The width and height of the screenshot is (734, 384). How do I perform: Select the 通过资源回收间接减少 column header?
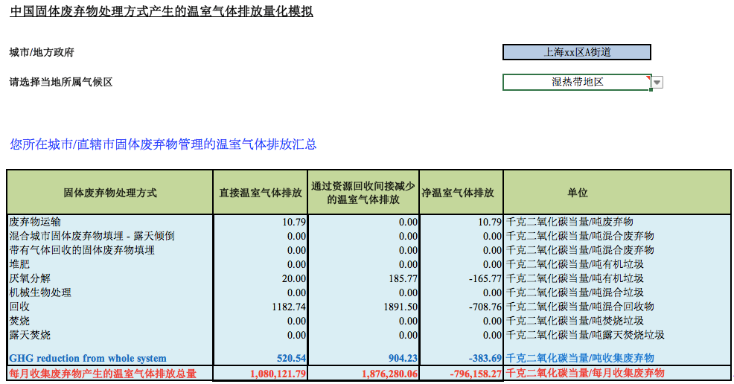pyautogui.click(x=363, y=193)
